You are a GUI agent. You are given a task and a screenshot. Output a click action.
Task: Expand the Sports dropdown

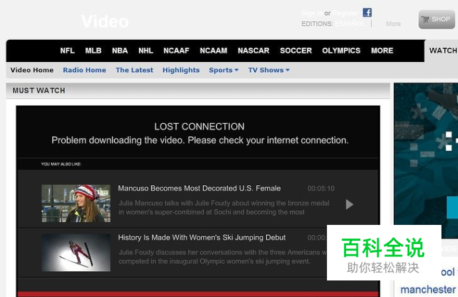tap(224, 70)
